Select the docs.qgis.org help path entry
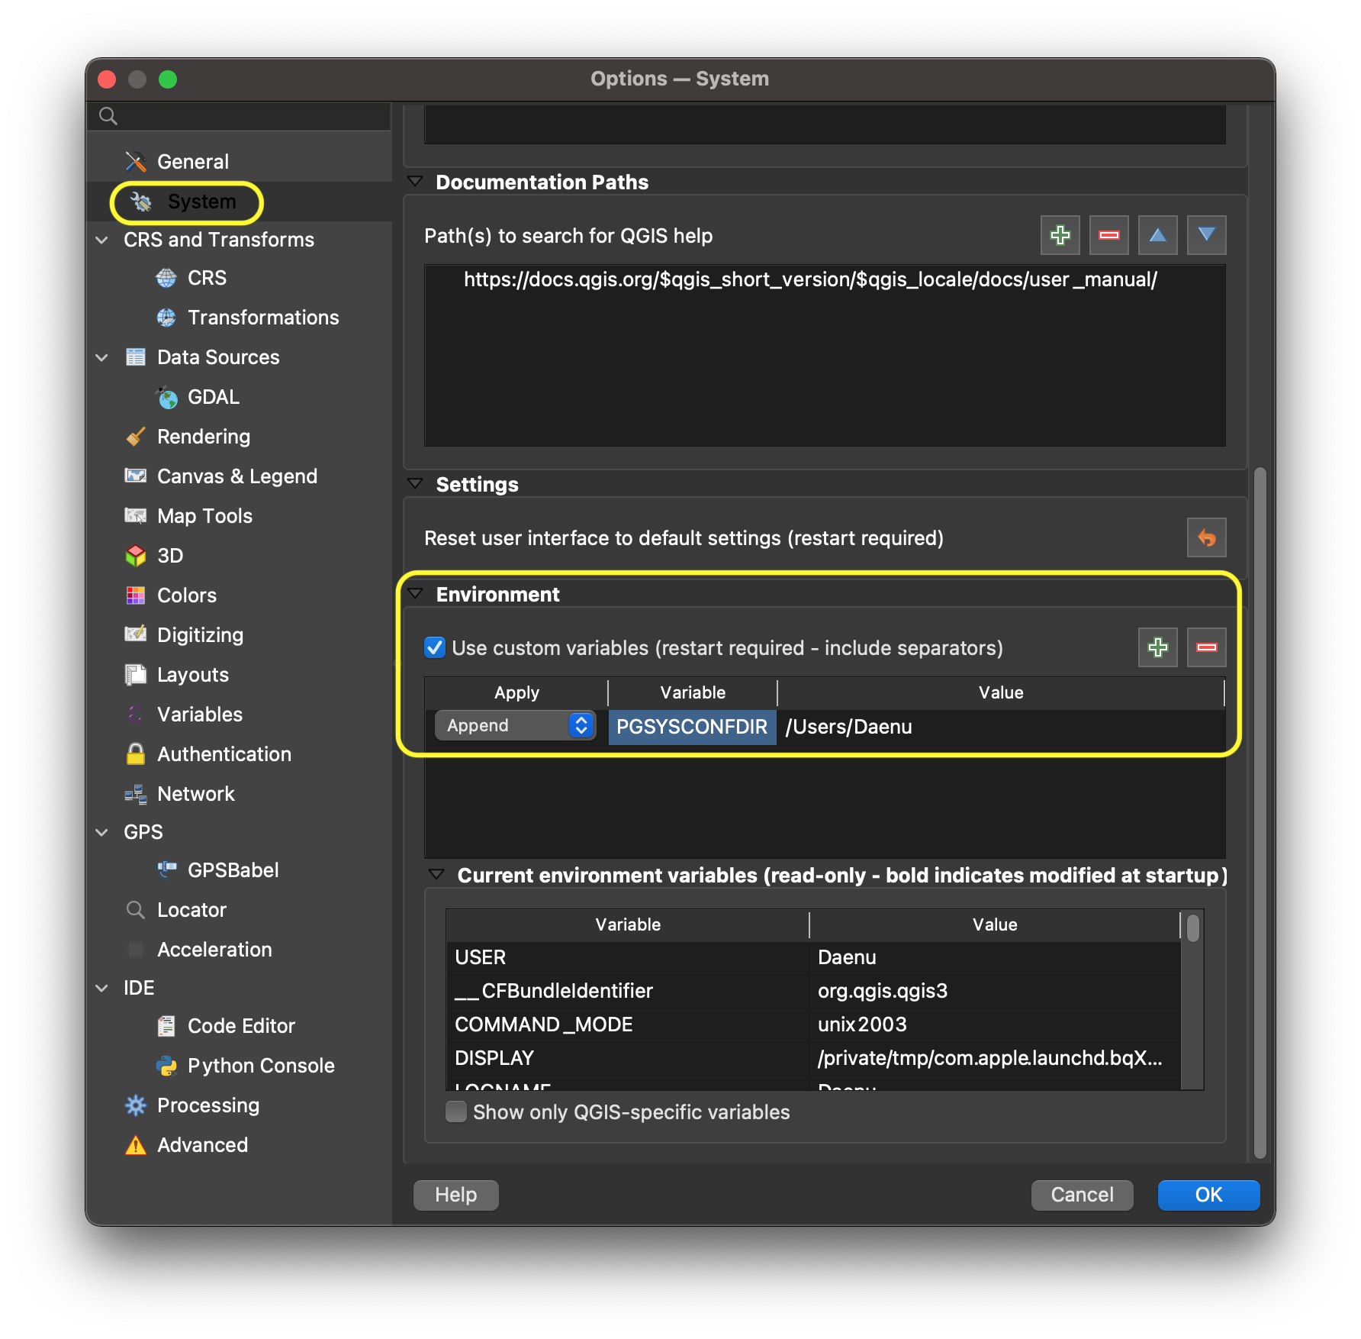The image size is (1361, 1339). (810, 279)
